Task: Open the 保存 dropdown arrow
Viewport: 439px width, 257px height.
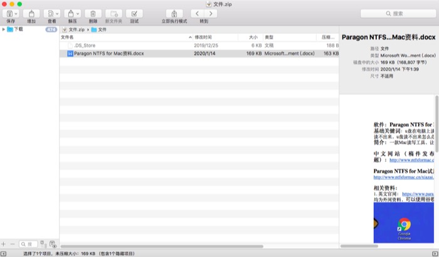Action: tap(16, 13)
